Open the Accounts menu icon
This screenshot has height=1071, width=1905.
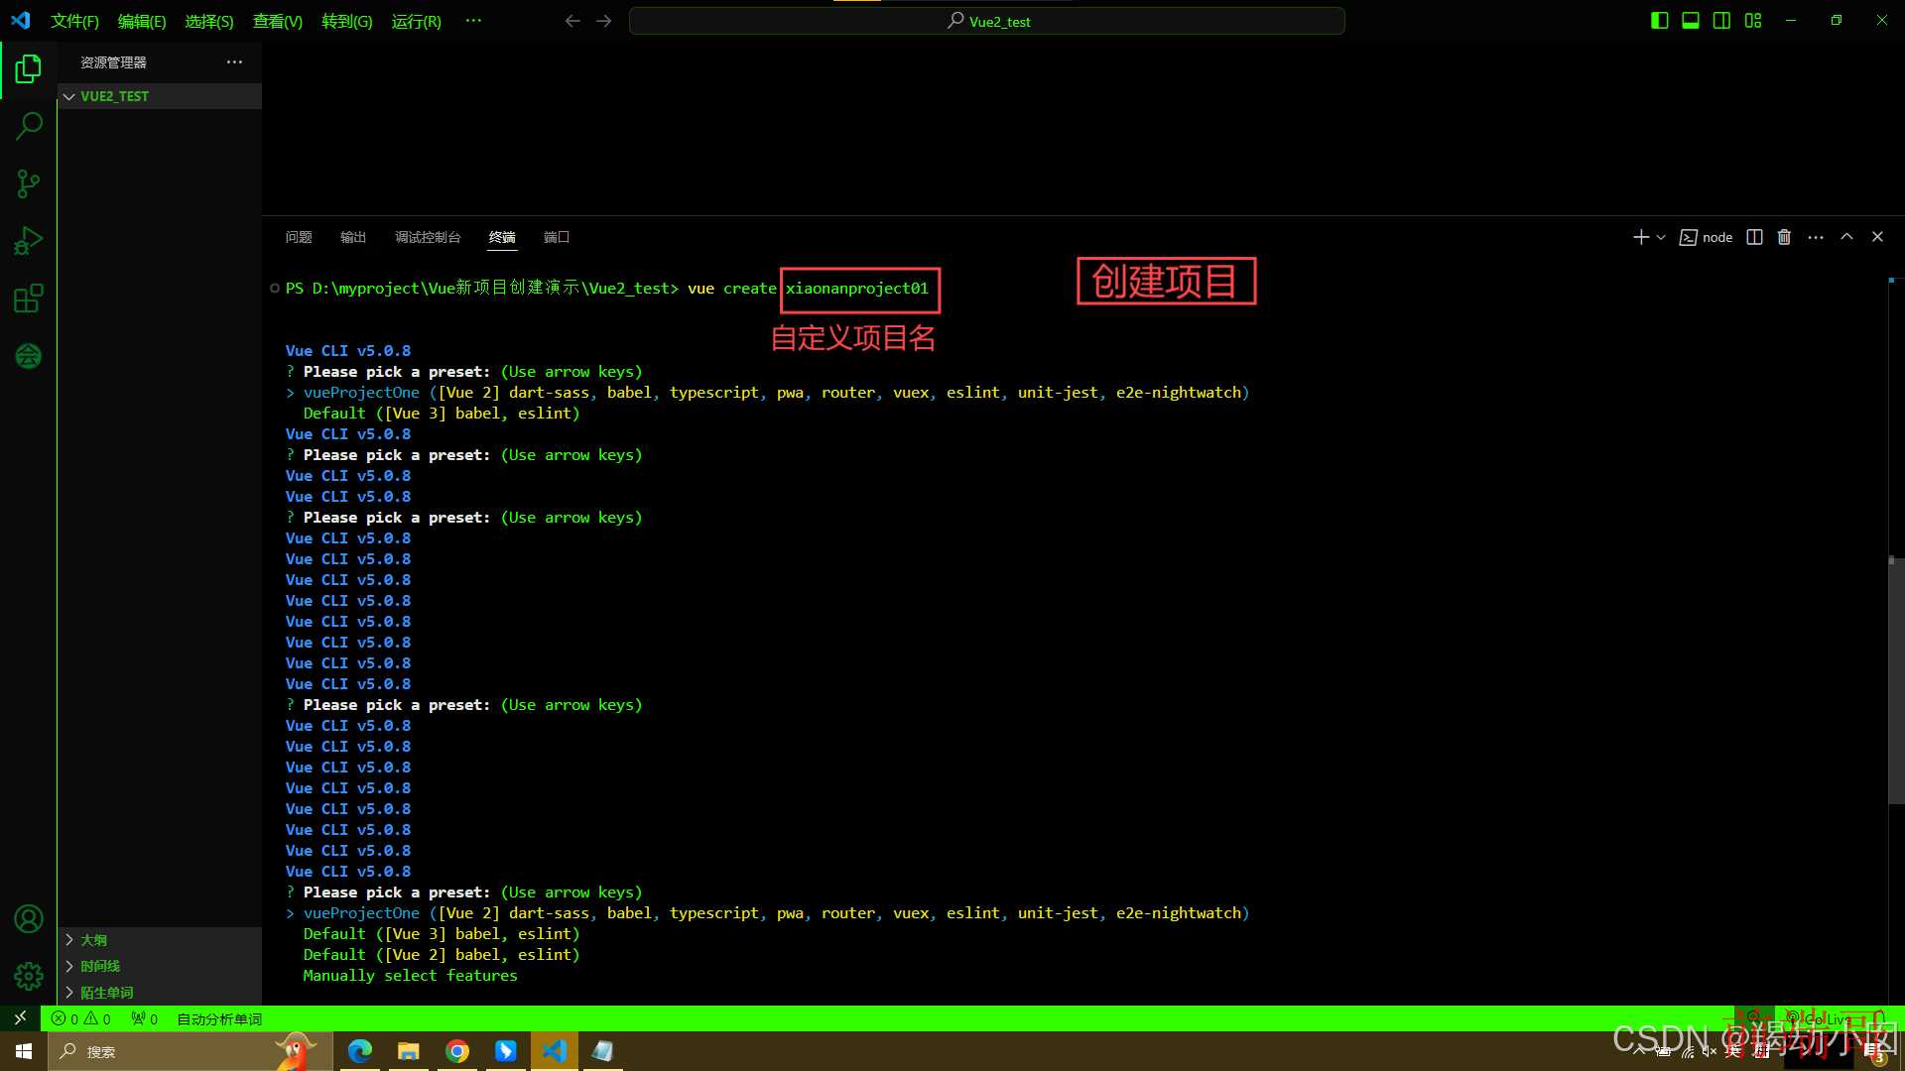29,919
